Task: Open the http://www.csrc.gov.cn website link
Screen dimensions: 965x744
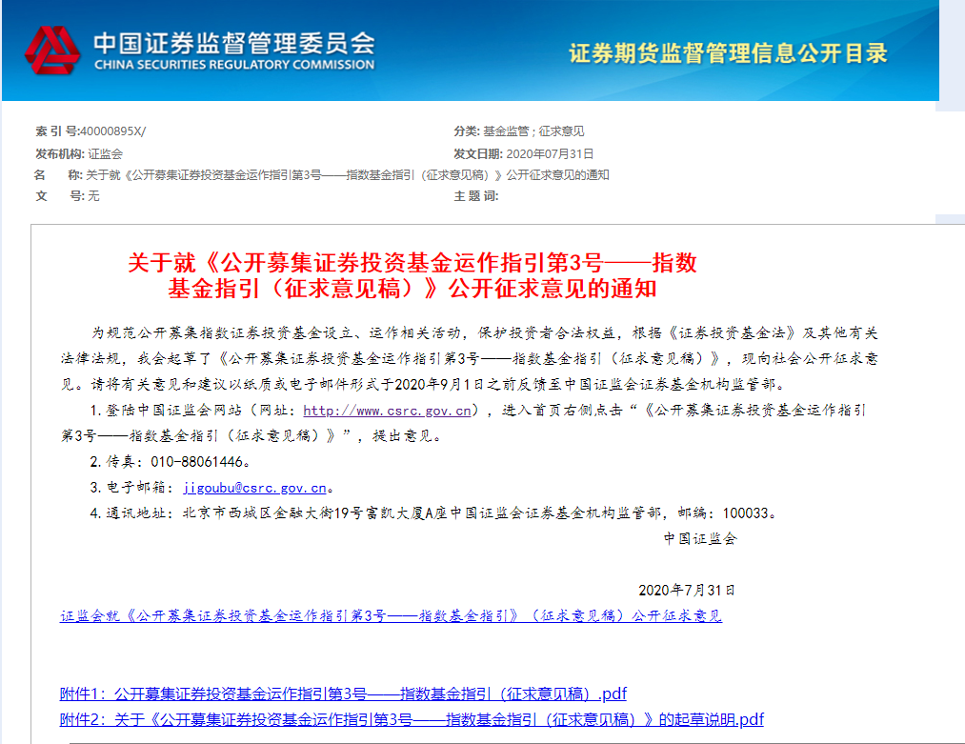Action: click(x=387, y=411)
